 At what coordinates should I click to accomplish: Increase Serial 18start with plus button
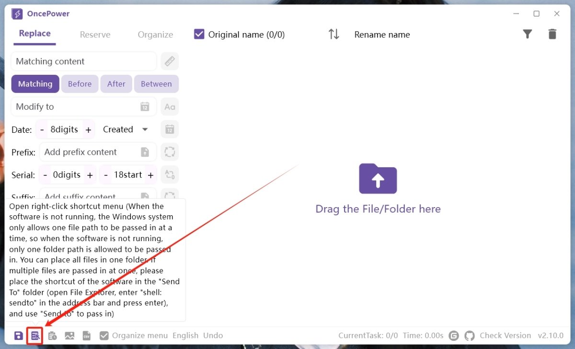coord(150,175)
